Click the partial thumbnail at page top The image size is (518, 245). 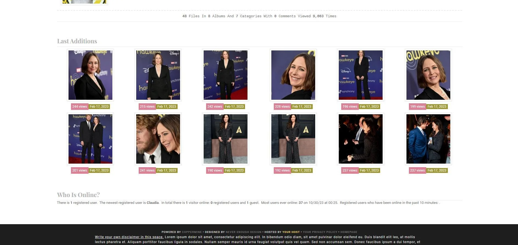(x=84, y=2)
